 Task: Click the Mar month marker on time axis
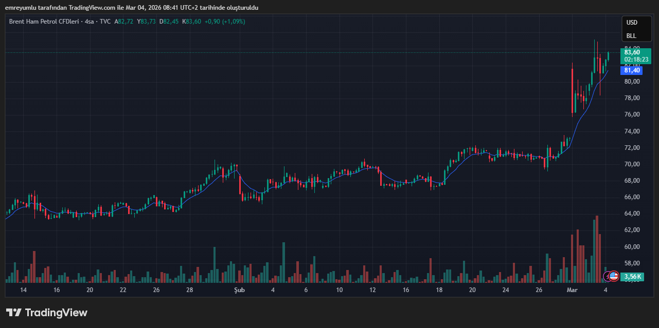(572, 290)
